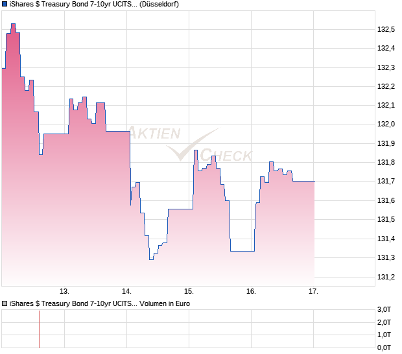The image size is (402, 354).
Task: Click the volume axis label 1,0T
Action: pyautogui.click(x=384, y=335)
